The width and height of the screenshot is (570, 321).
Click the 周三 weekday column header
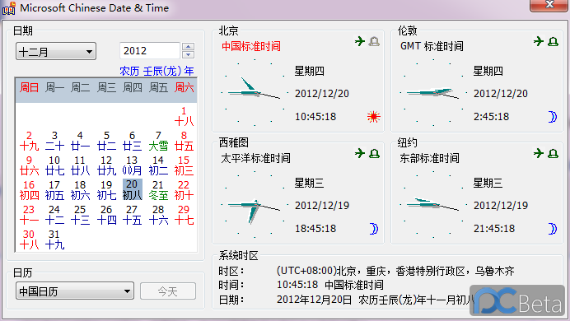point(106,87)
